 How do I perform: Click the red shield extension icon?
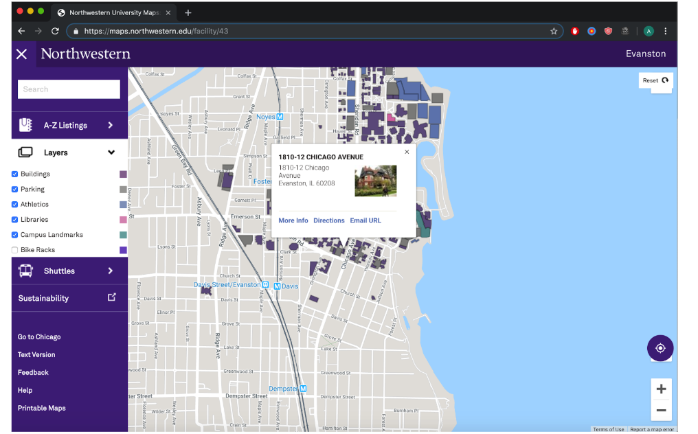coord(608,31)
